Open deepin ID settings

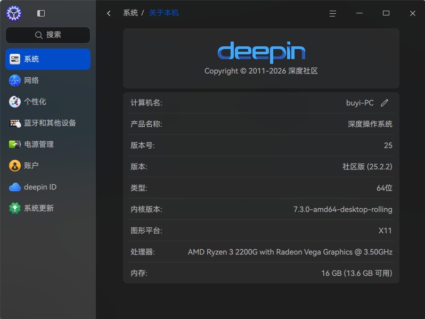point(48,187)
